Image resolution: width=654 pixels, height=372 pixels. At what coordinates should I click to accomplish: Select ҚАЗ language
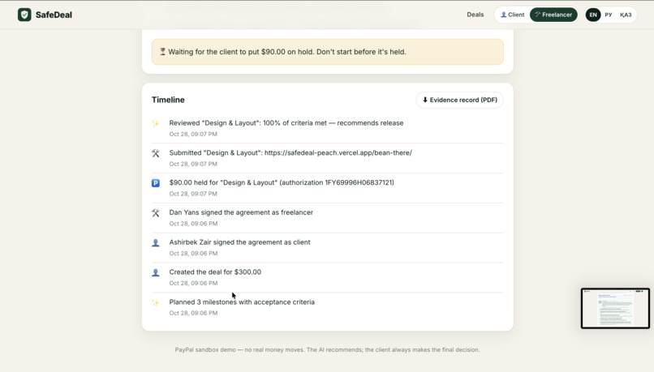(626, 15)
